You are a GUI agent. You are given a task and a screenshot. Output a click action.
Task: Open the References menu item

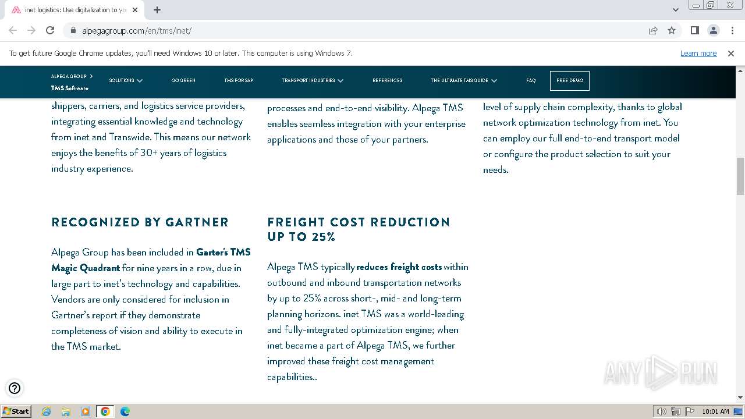coord(388,80)
